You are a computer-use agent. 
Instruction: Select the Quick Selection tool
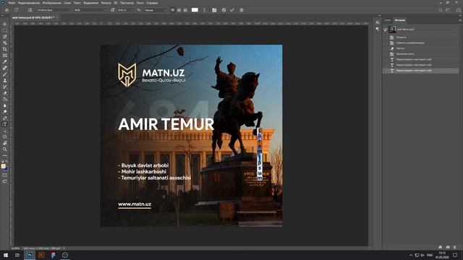point(5,43)
